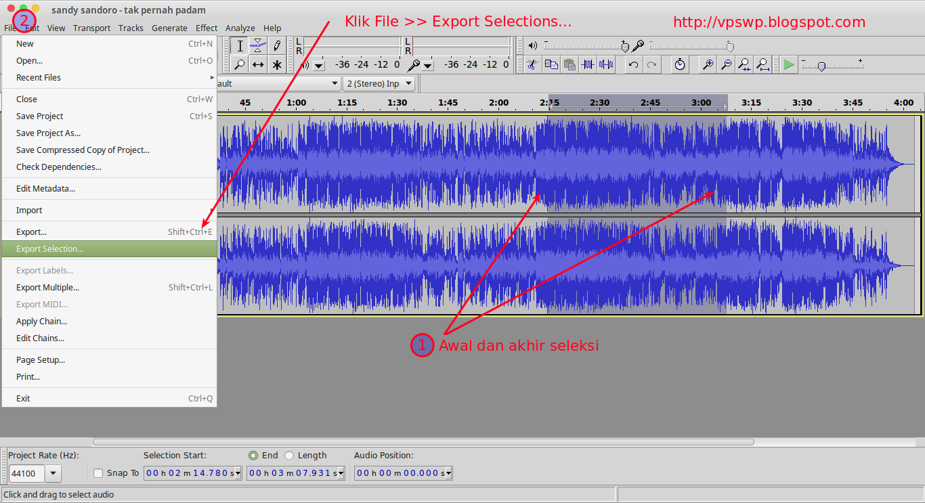Open the Transport menu
The height and width of the screenshot is (503, 925).
(x=91, y=28)
